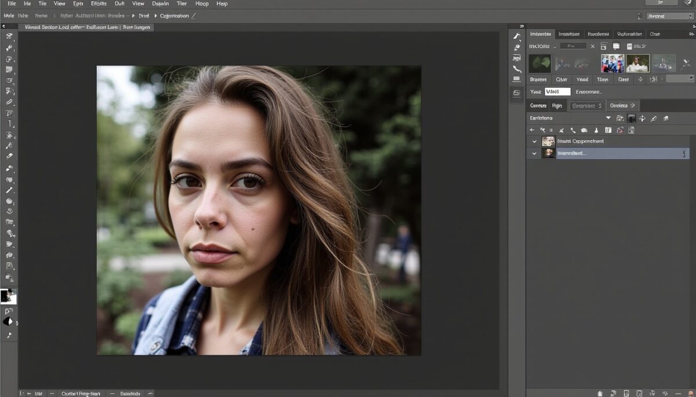Collapse the toolbox using the arrow above it
Viewport: 696px width, 397px height.
click(x=3, y=27)
